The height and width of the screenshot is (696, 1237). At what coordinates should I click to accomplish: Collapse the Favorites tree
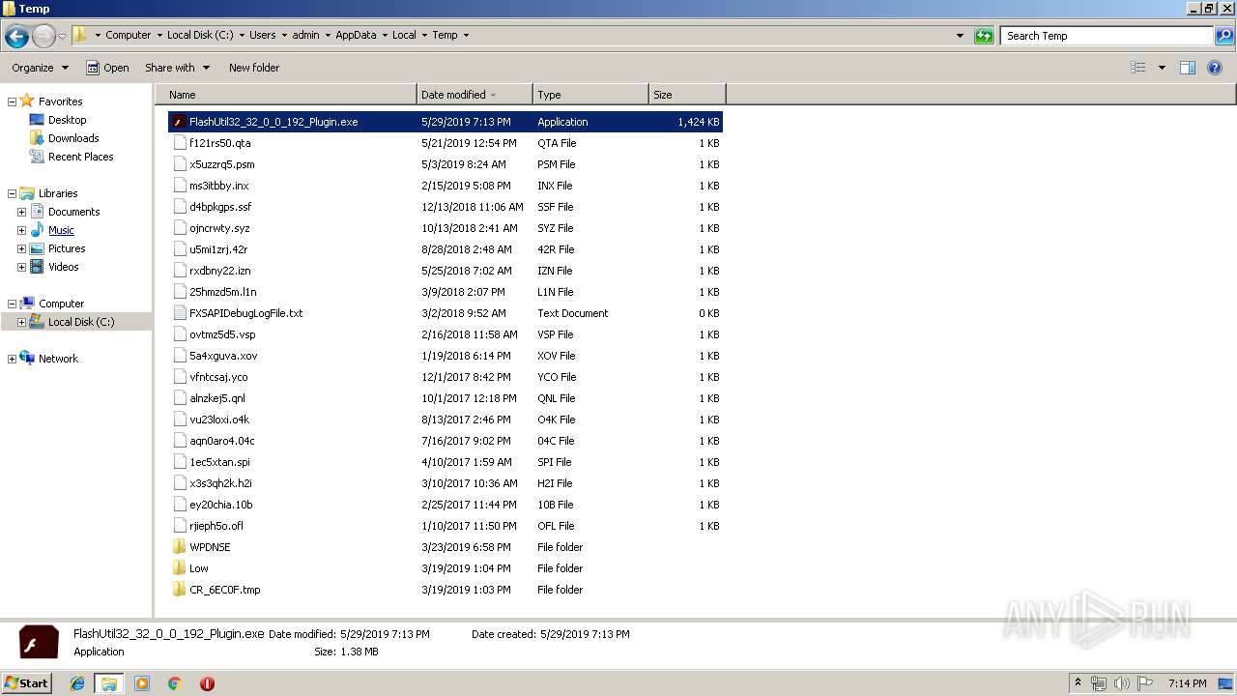coord(12,101)
